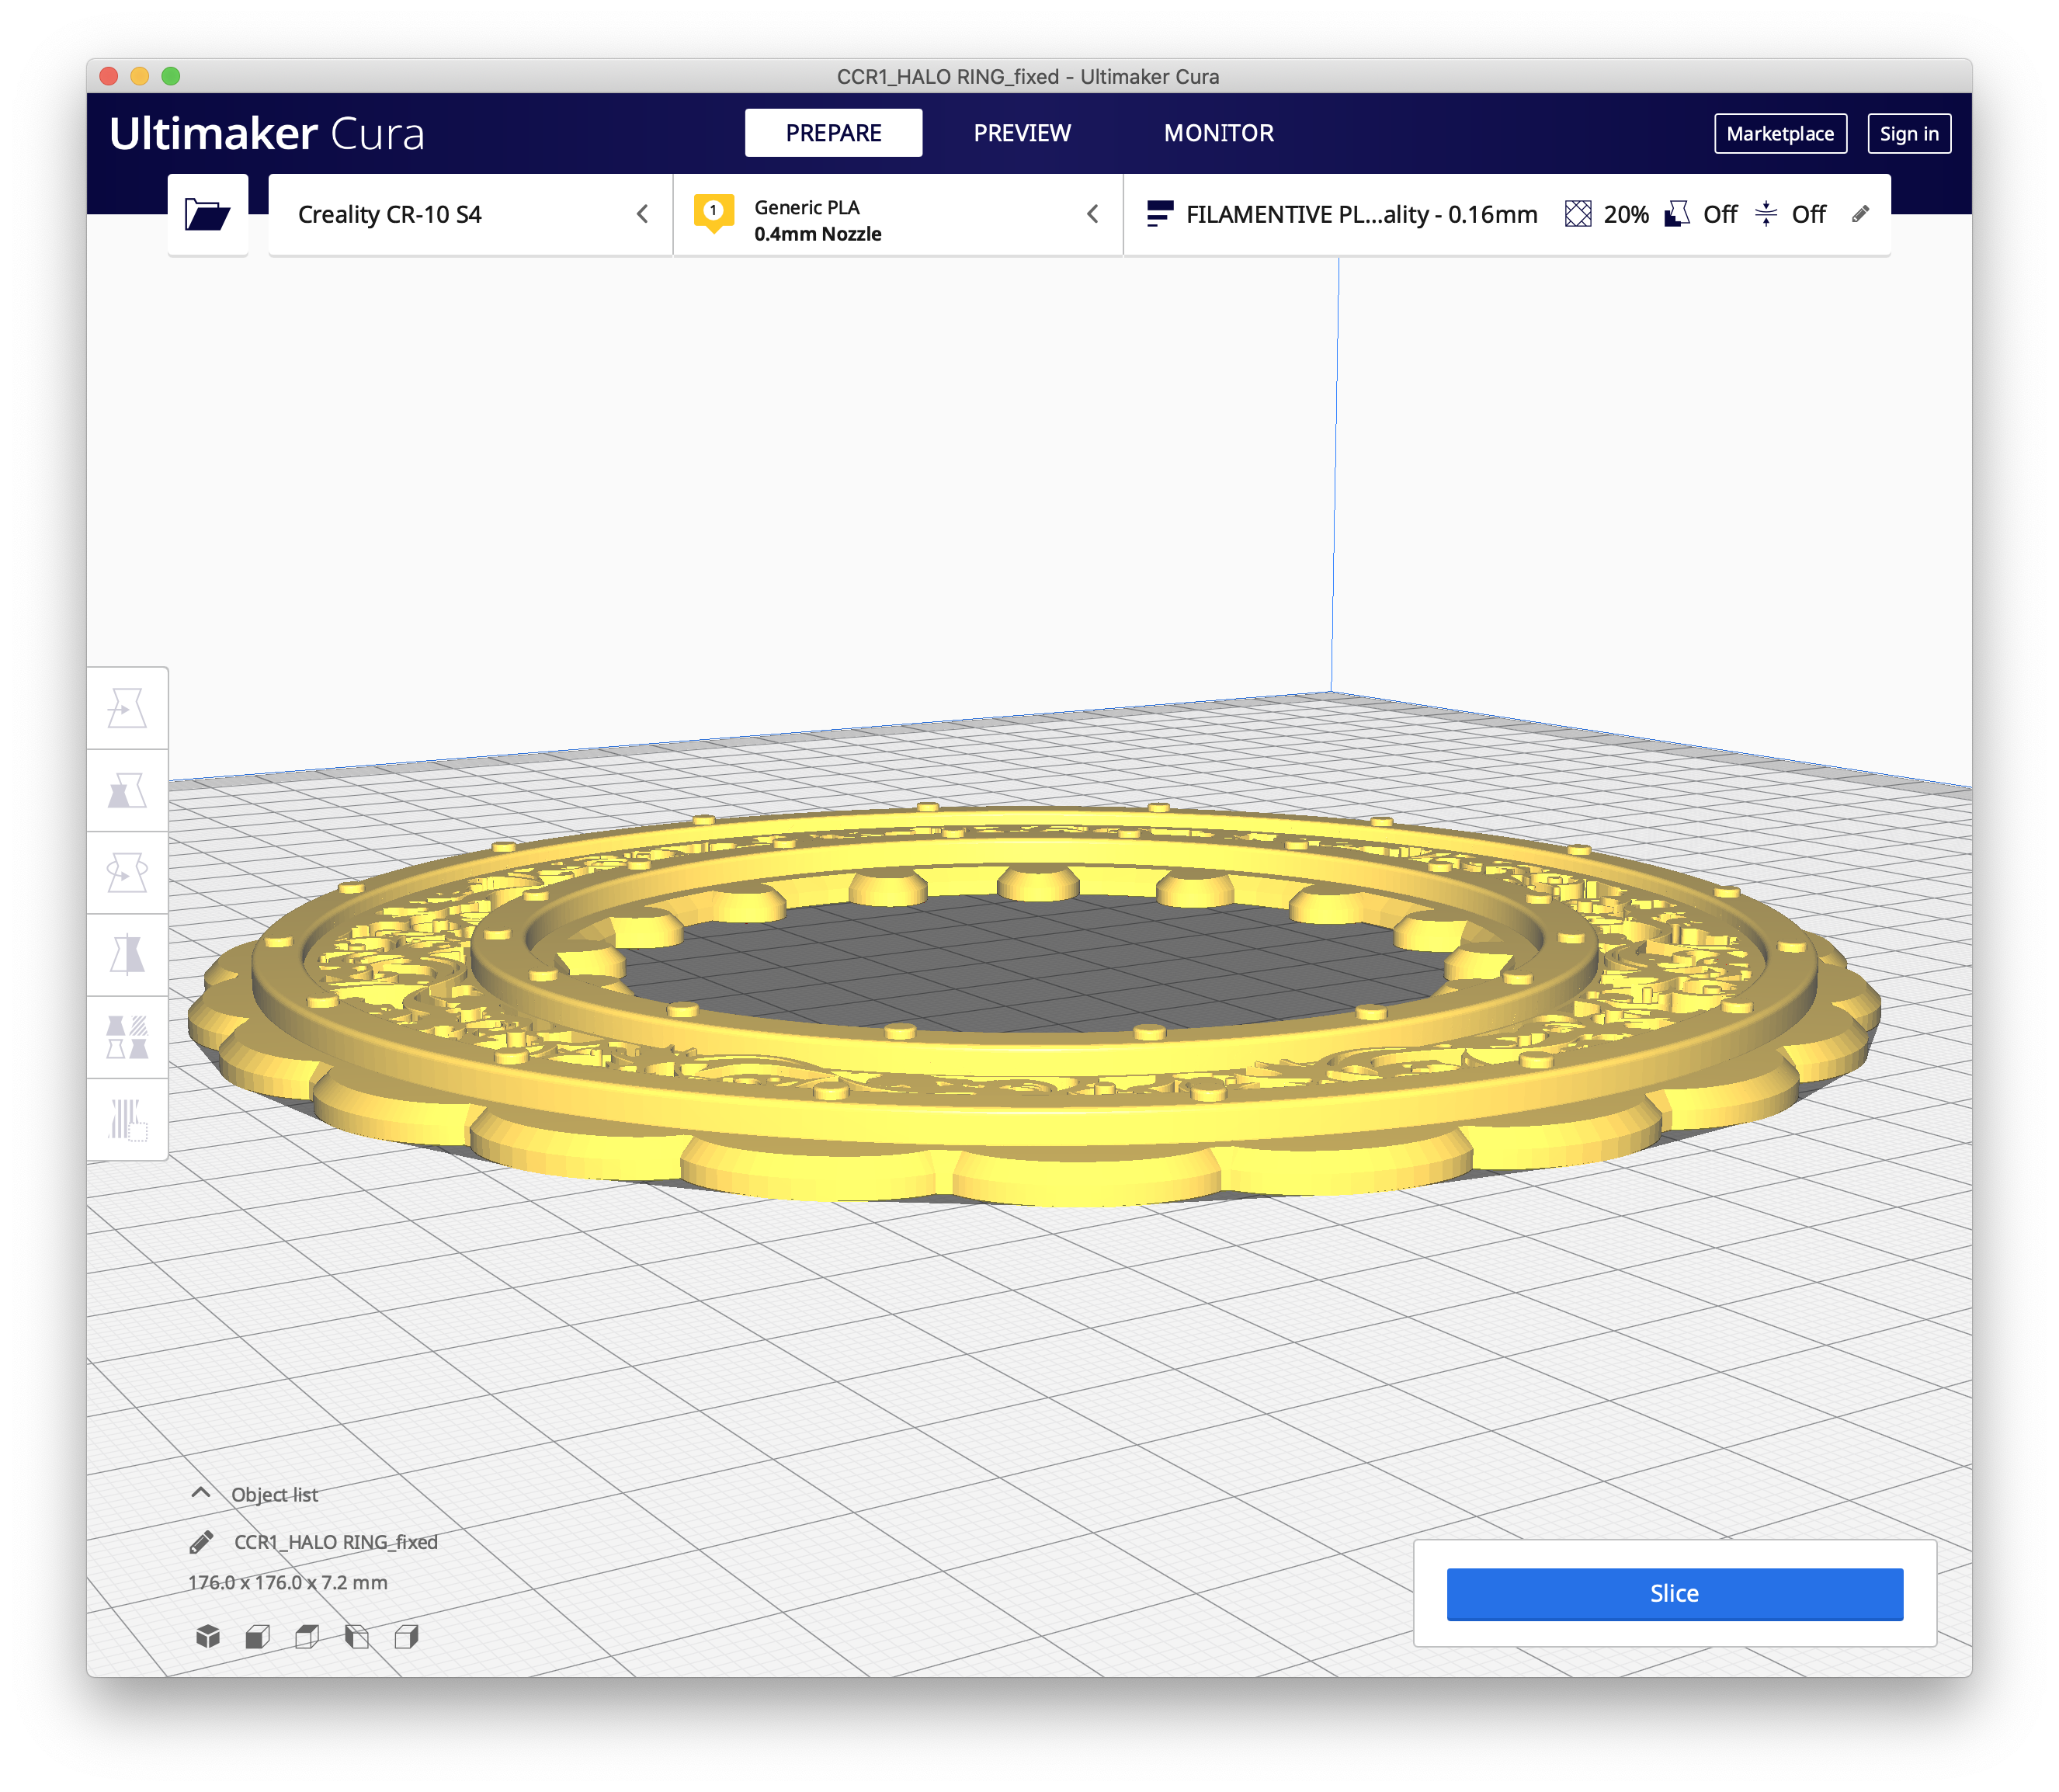2059x1792 pixels.
Task: Start slicing with the Slice button
Action: click(1674, 1593)
